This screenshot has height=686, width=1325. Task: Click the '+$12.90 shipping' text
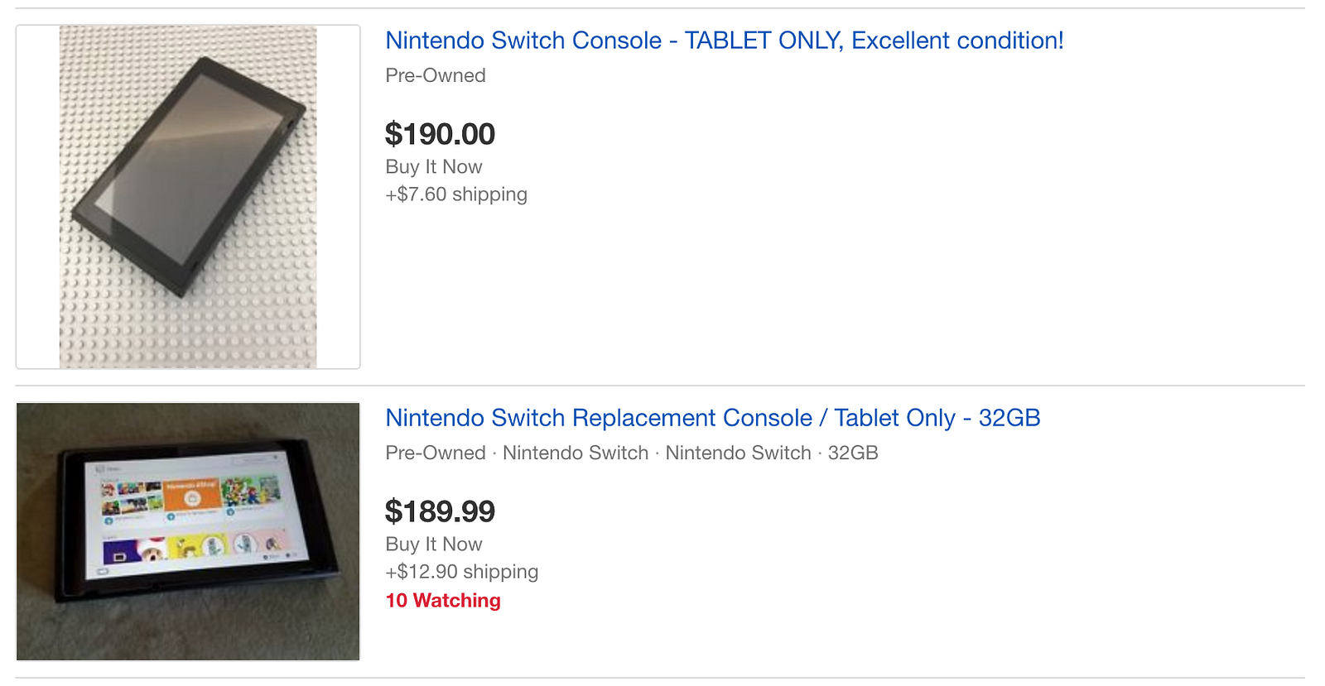461,572
